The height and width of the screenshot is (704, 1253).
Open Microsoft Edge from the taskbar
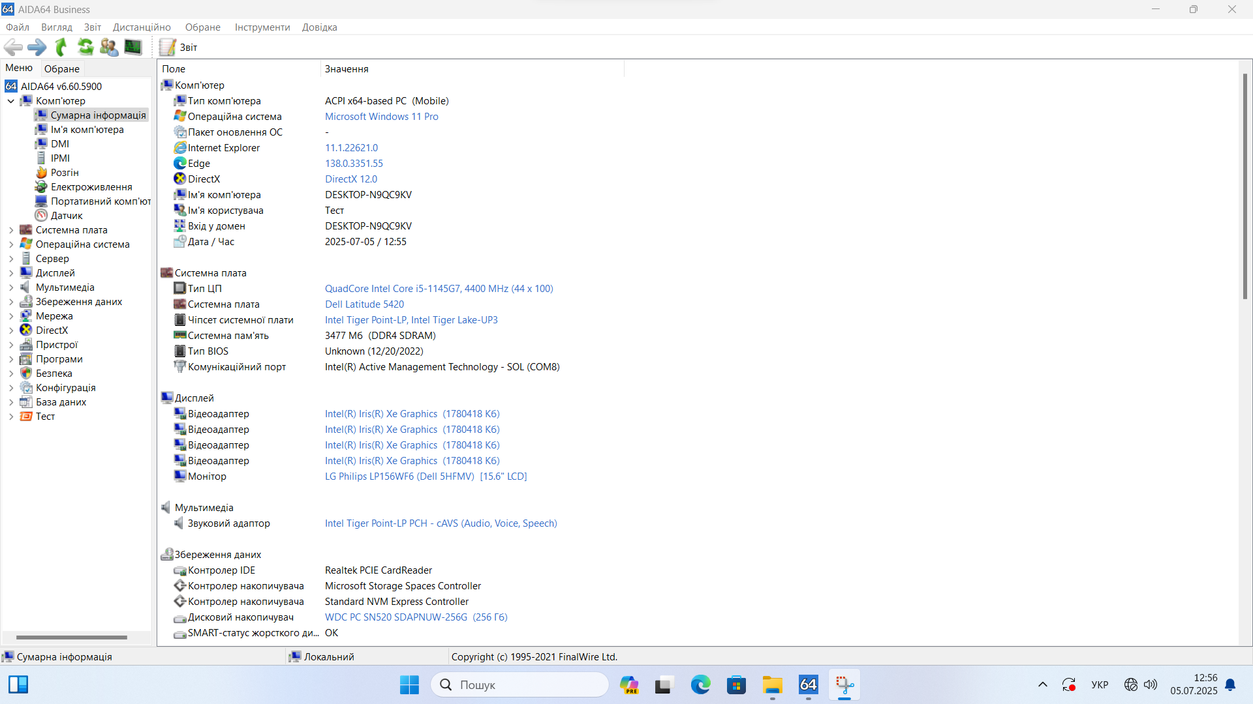701,685
